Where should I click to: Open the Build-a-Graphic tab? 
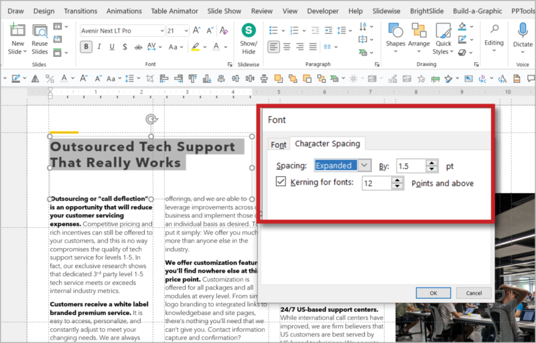click(x=477, y=11)
